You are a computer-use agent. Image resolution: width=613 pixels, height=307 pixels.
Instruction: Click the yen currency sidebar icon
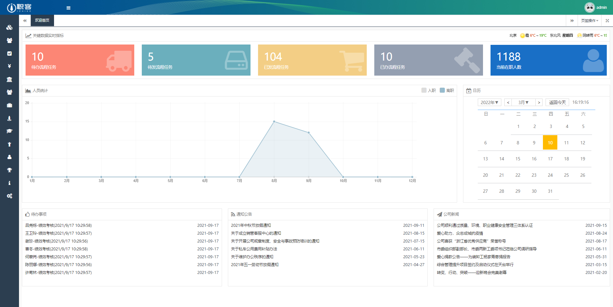(9, 66)
